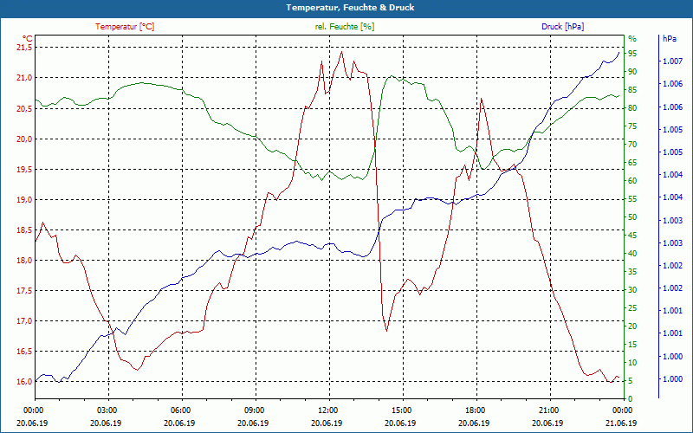The height and width of the screenshot is (433, 693).
Task: Click the '20.06.19' date under 18:00
Action: pyautogui.click(x=474, y=423)
